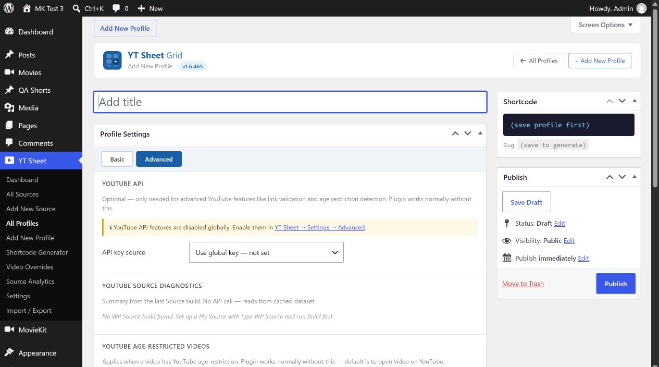Edit the Publish immediately schedule
This screenshot has height=367, width=659.
583,258
